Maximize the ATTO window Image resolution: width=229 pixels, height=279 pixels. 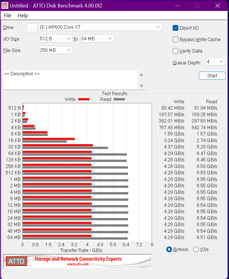pos(197,5)
